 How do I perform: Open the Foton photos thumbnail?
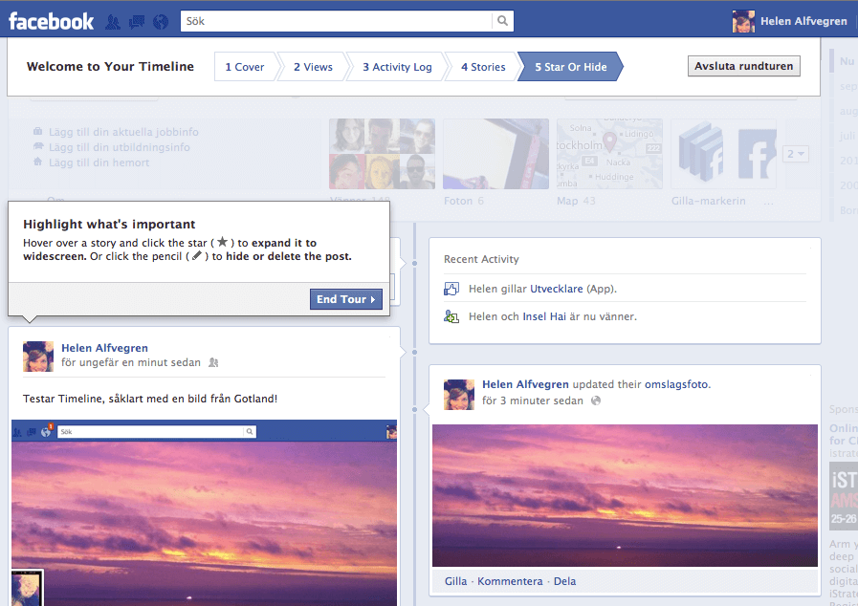495,154
